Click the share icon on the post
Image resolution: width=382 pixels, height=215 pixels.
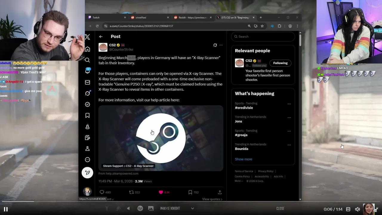(220, 192)
